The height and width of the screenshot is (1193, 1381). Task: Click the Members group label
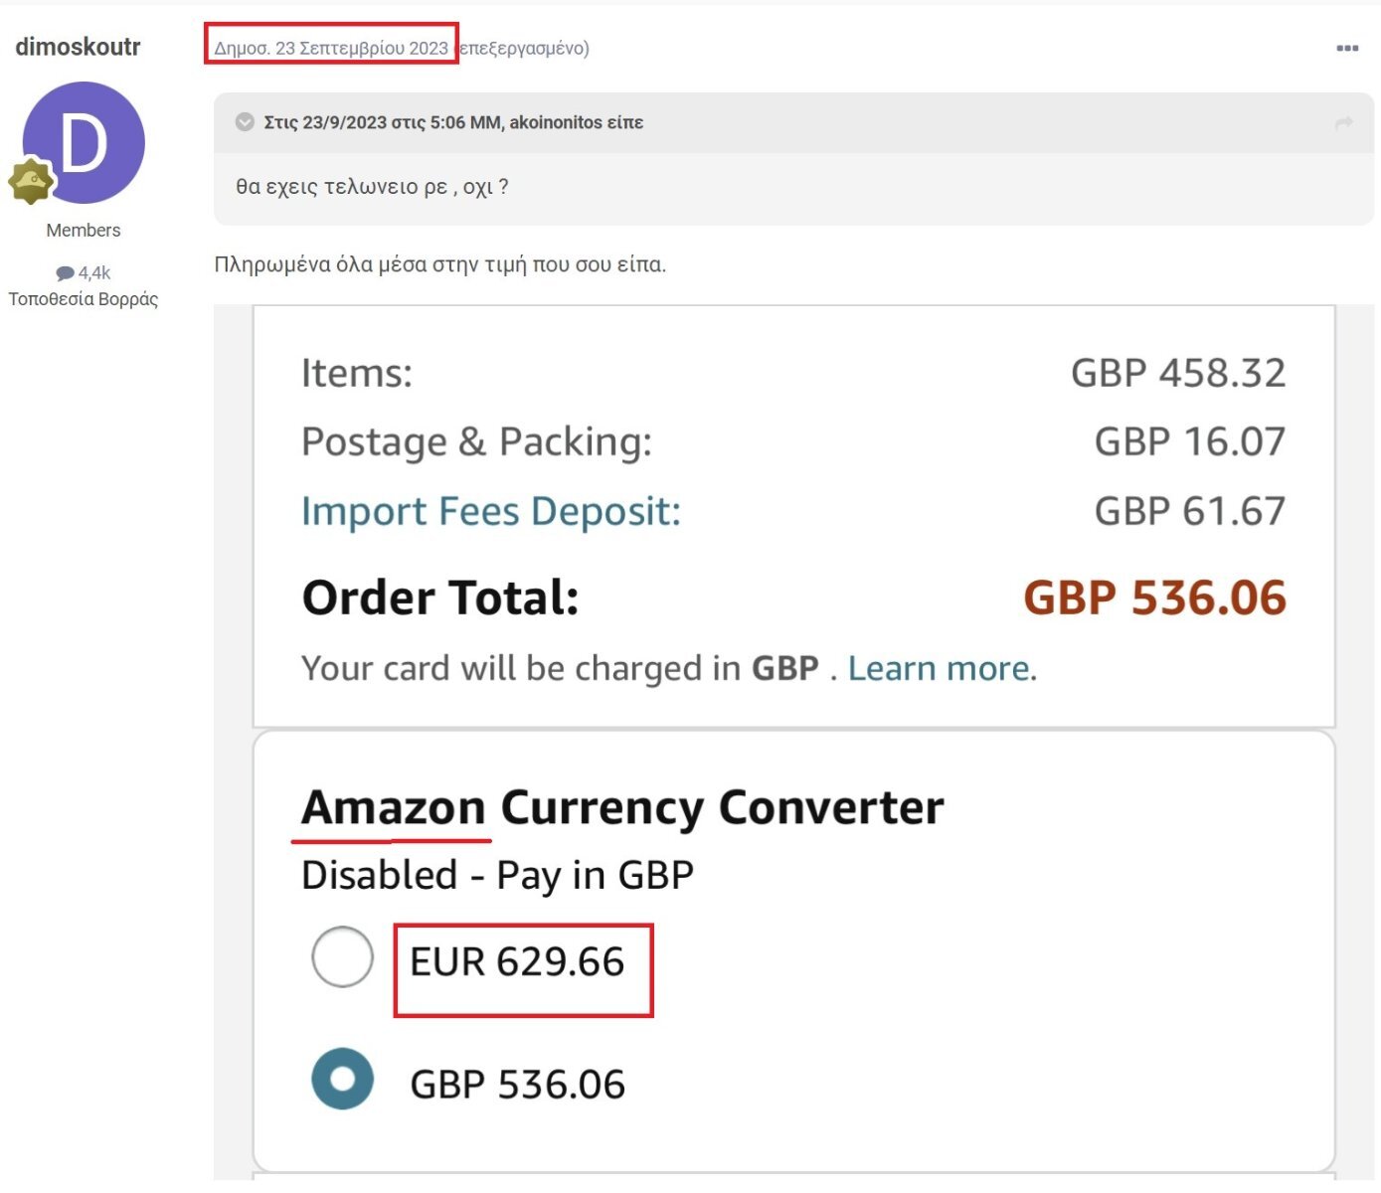tap(84, 231)
